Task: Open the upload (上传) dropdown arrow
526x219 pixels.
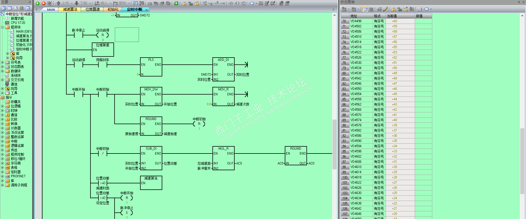Action: click(x=72, y=3)
